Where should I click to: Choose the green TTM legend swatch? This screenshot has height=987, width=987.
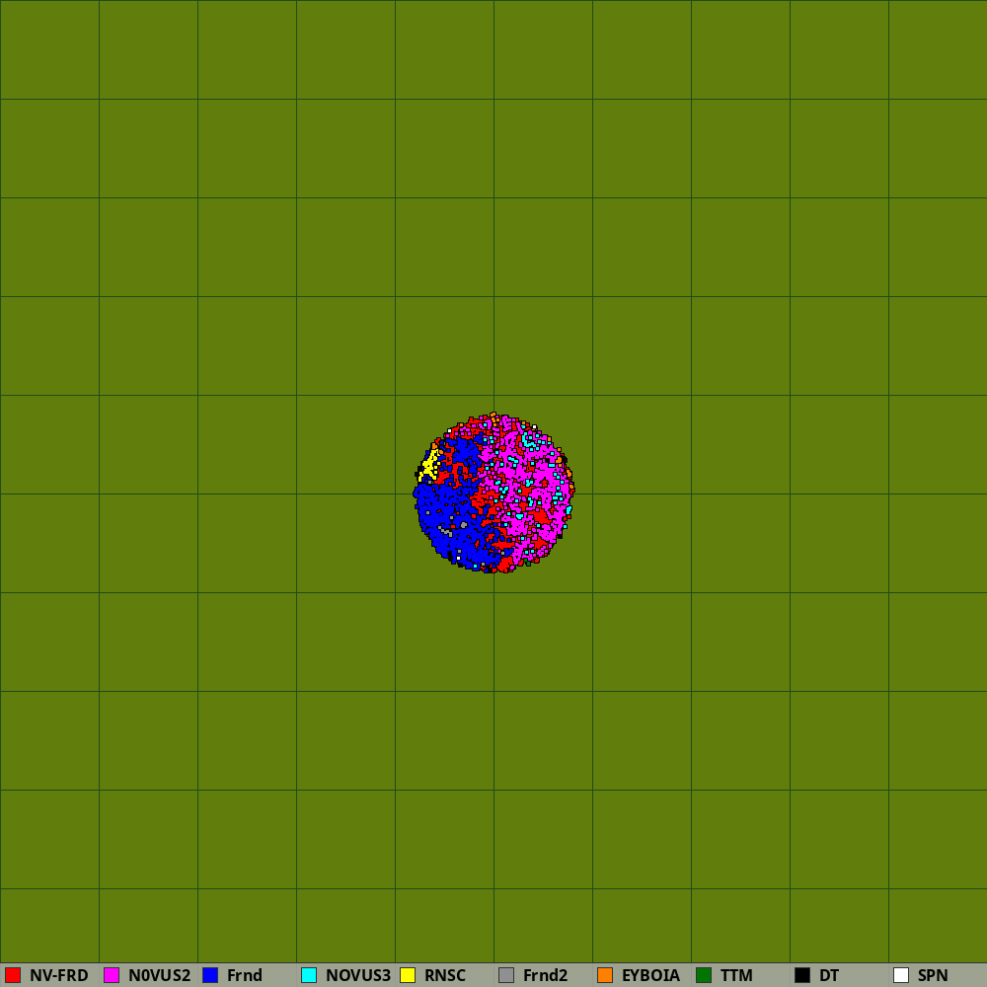pos(704,975)
